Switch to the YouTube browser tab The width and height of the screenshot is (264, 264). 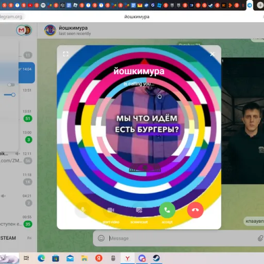click(x=30, y=5)
